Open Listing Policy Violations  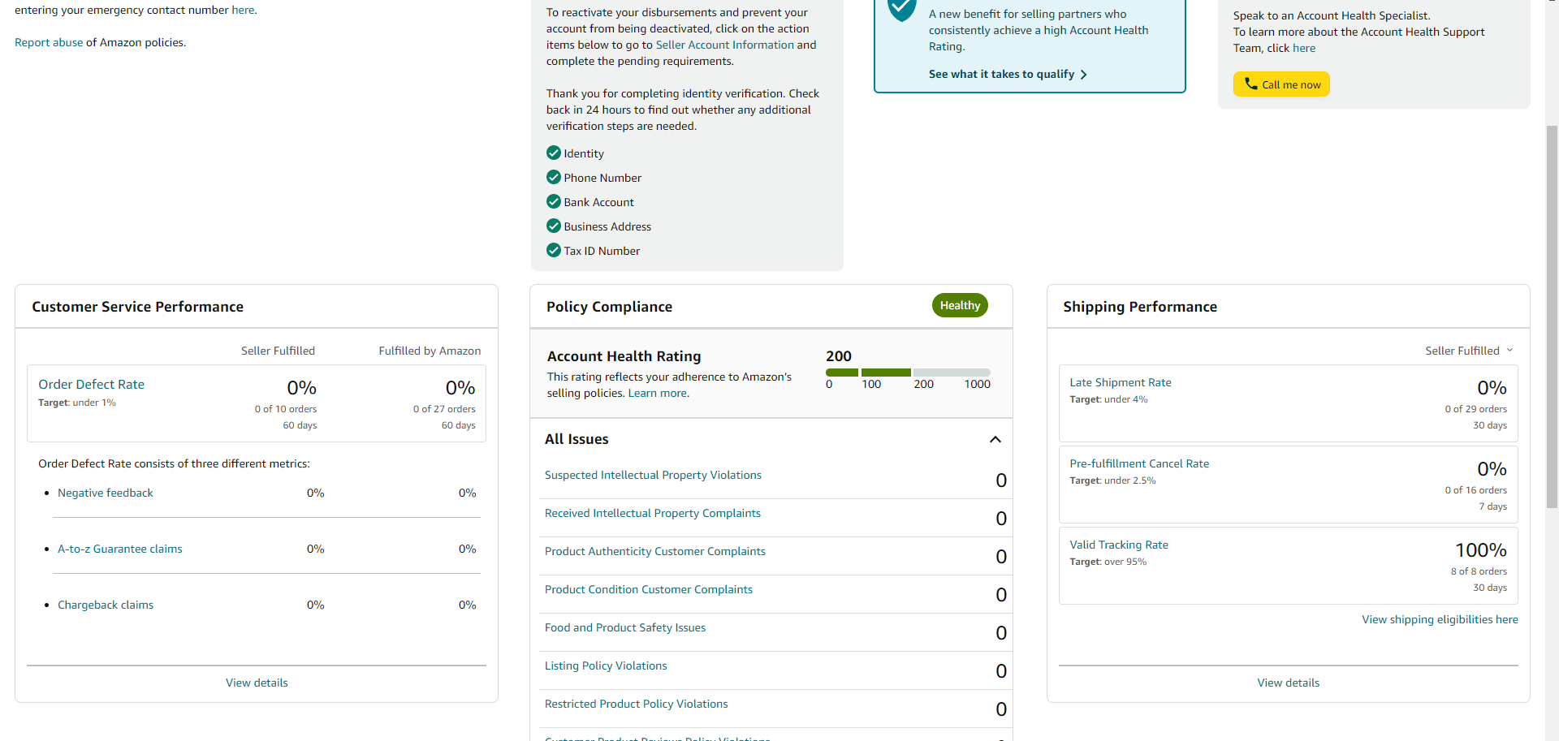tap(606, 666)
